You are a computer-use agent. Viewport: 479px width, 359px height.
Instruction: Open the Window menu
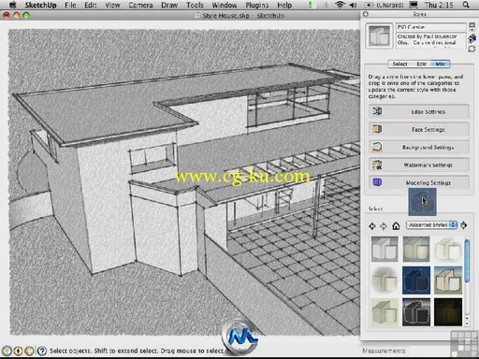(x=225, y=5)
